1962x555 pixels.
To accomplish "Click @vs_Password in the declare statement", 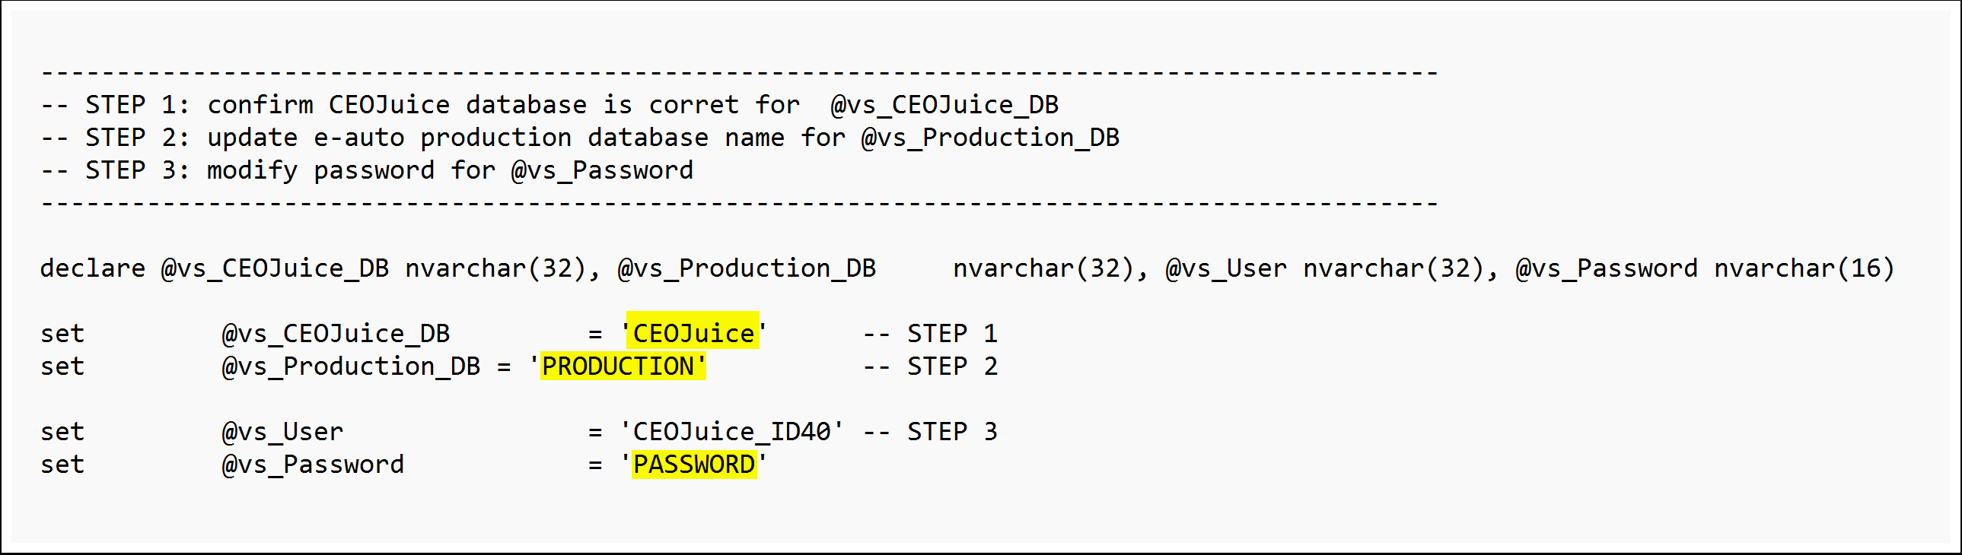I will click(x=1607, y=268).
